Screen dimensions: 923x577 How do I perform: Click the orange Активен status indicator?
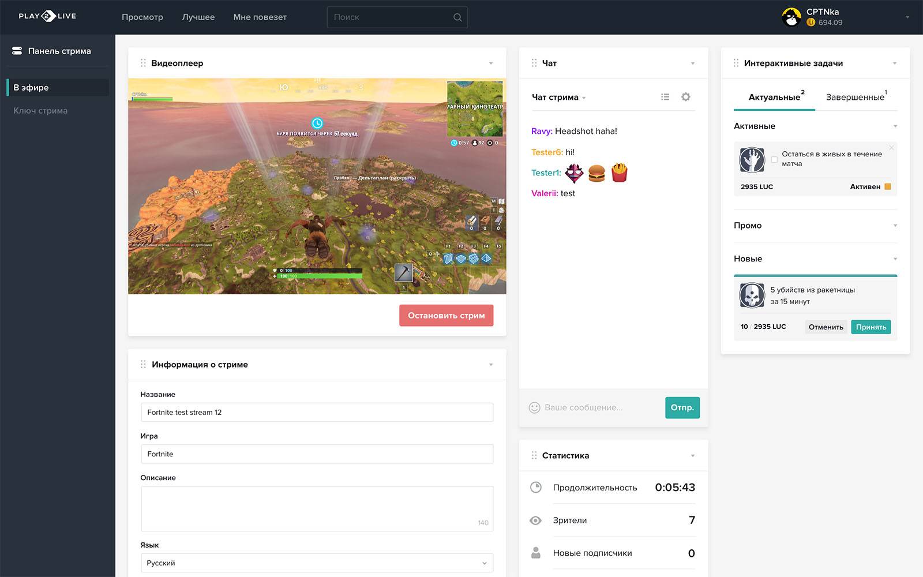(x=888, y=186)
